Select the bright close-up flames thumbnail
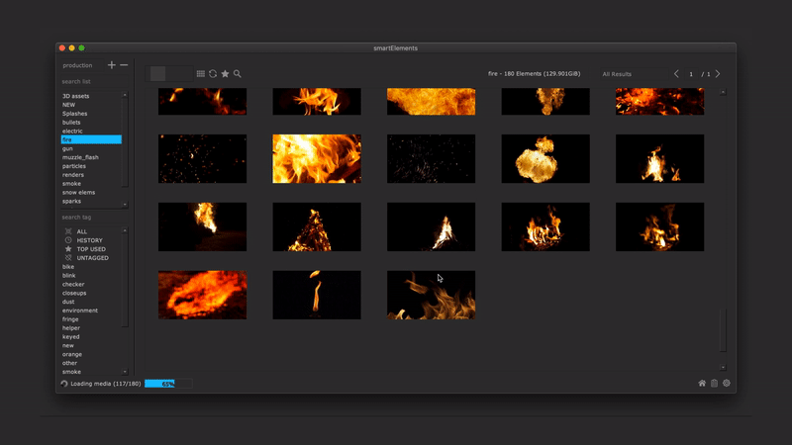Screen dimensions: 792x445 (317, 159)
